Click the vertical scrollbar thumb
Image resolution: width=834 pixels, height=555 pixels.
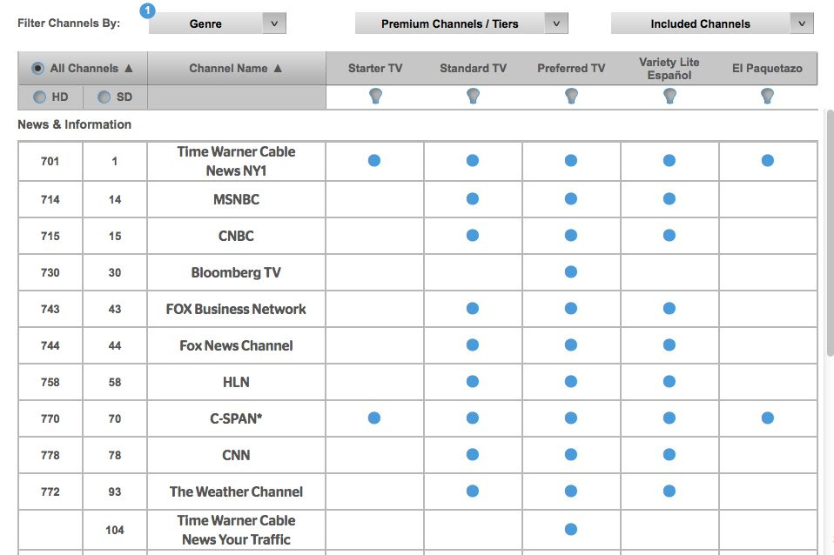click(831, 233)
